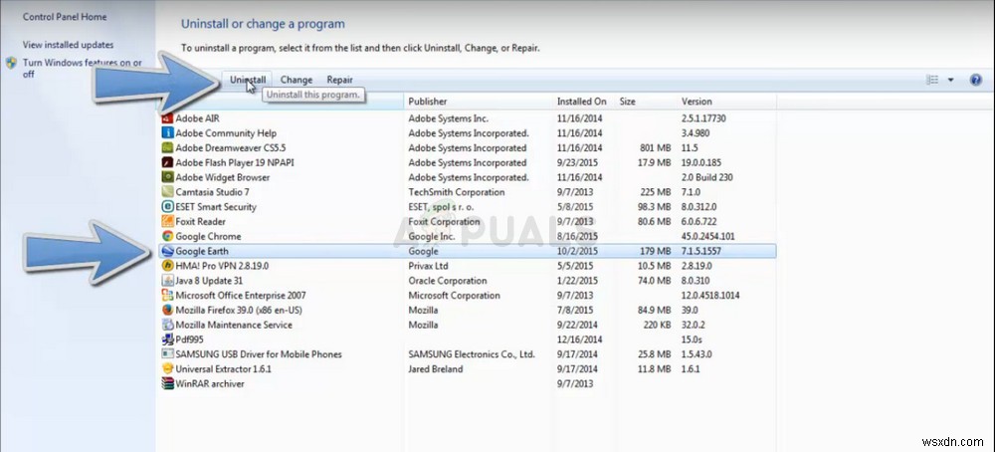Click the Windows features shield icon
Image resolution: width=995 pixels, height=452 pixels.
(11, 63)
